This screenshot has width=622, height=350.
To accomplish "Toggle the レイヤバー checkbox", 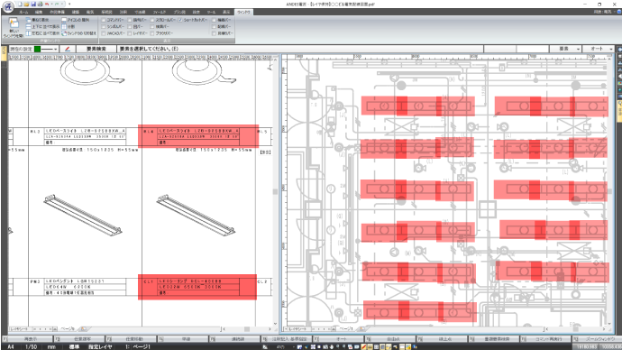I will (x=130, y=33).
